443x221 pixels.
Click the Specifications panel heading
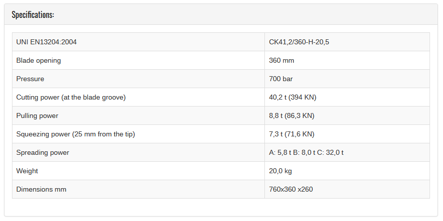click(33, 14)
